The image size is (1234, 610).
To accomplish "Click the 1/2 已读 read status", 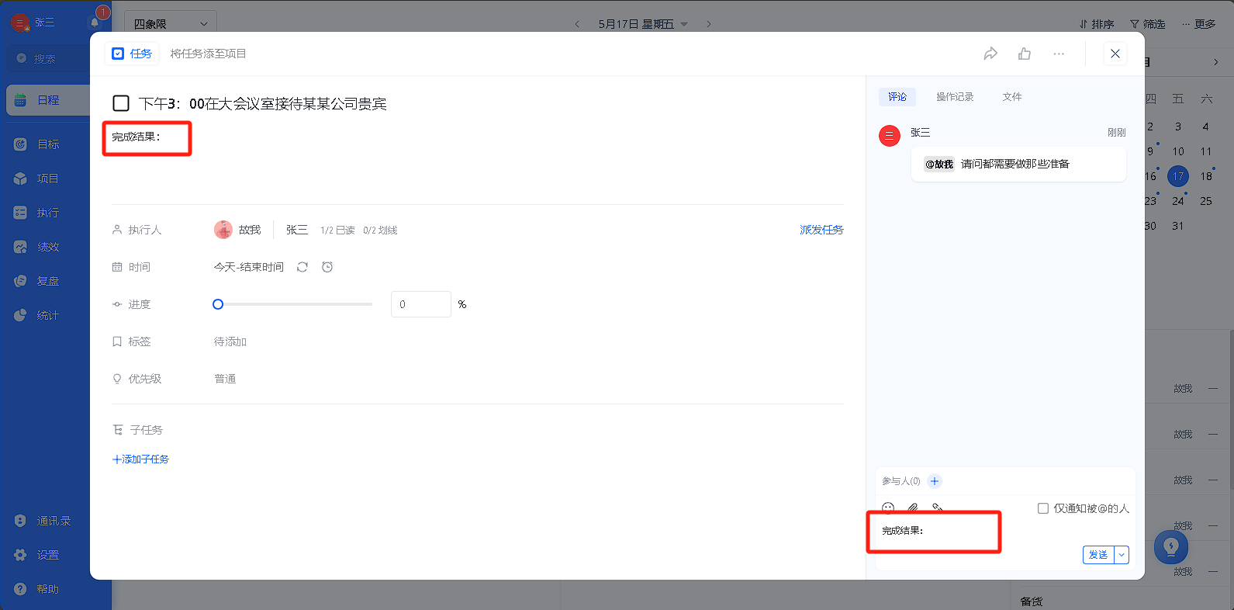I will pyautogui.click(x=337, y=230).
